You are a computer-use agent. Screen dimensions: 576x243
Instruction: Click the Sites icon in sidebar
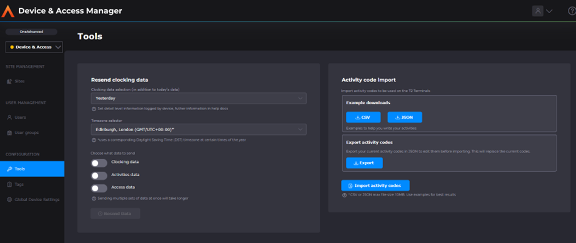click(x=9, y=81)
